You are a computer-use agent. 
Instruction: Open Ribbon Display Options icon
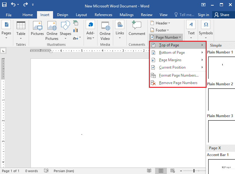[203, 5]
